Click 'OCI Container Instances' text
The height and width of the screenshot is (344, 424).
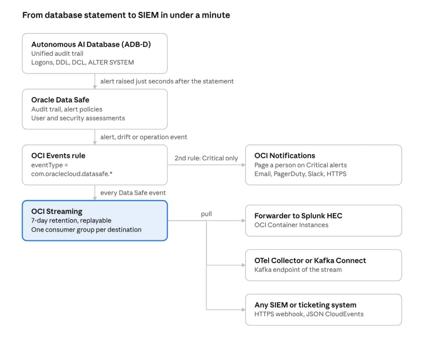291,225
